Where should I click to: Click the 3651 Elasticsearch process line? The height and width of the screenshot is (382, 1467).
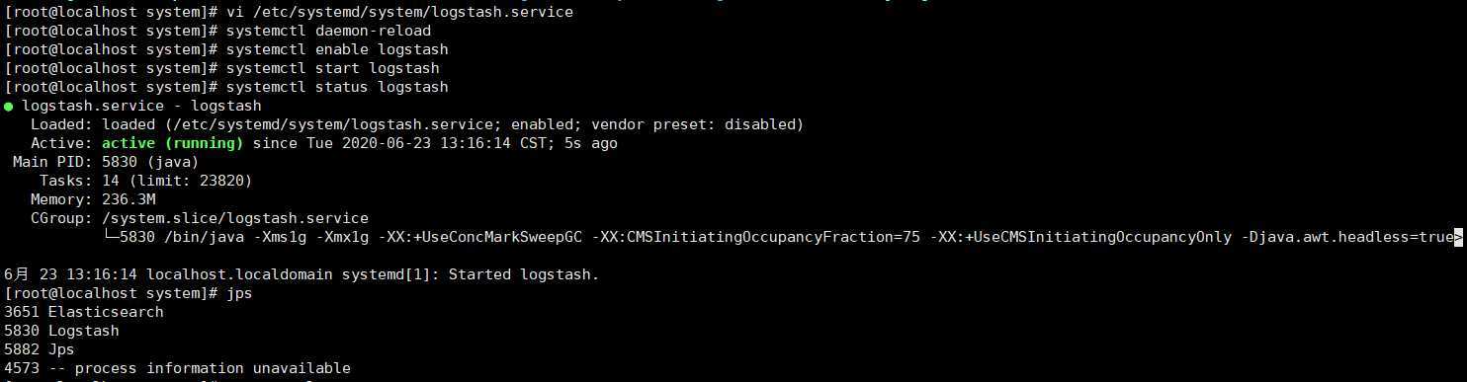tap(84, 312)
